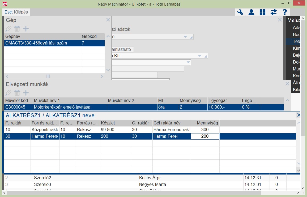Confirm with the checkmark in the ALKATRÉSZ1 panel

299,169
